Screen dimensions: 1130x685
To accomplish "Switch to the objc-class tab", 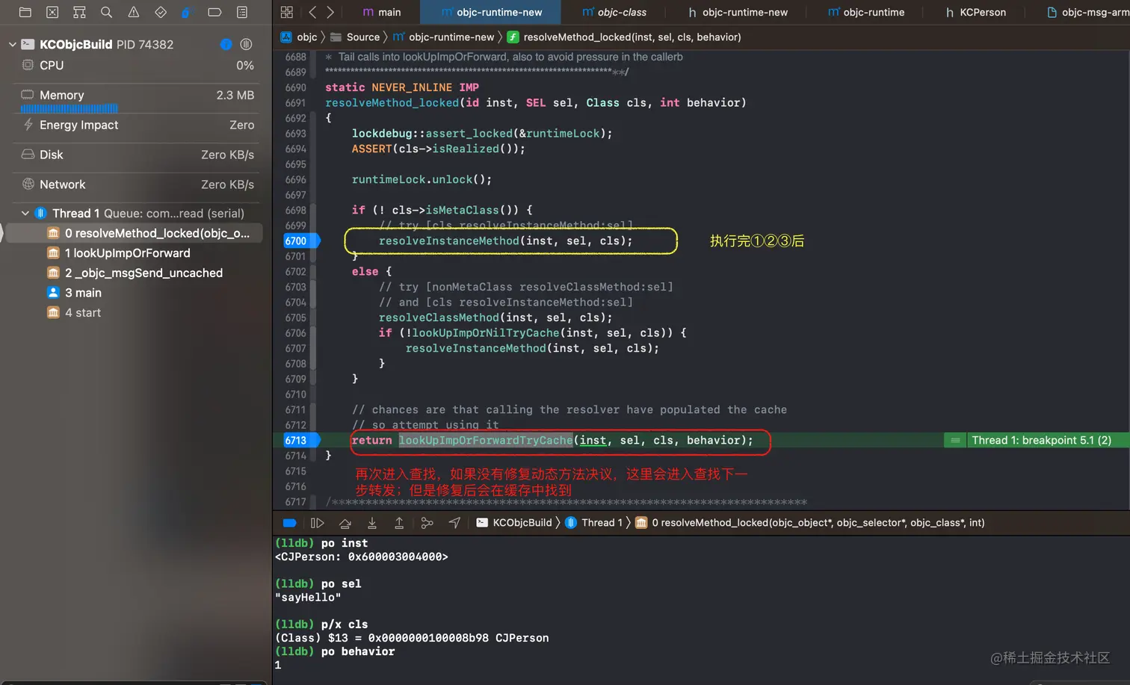I will 614,12.
